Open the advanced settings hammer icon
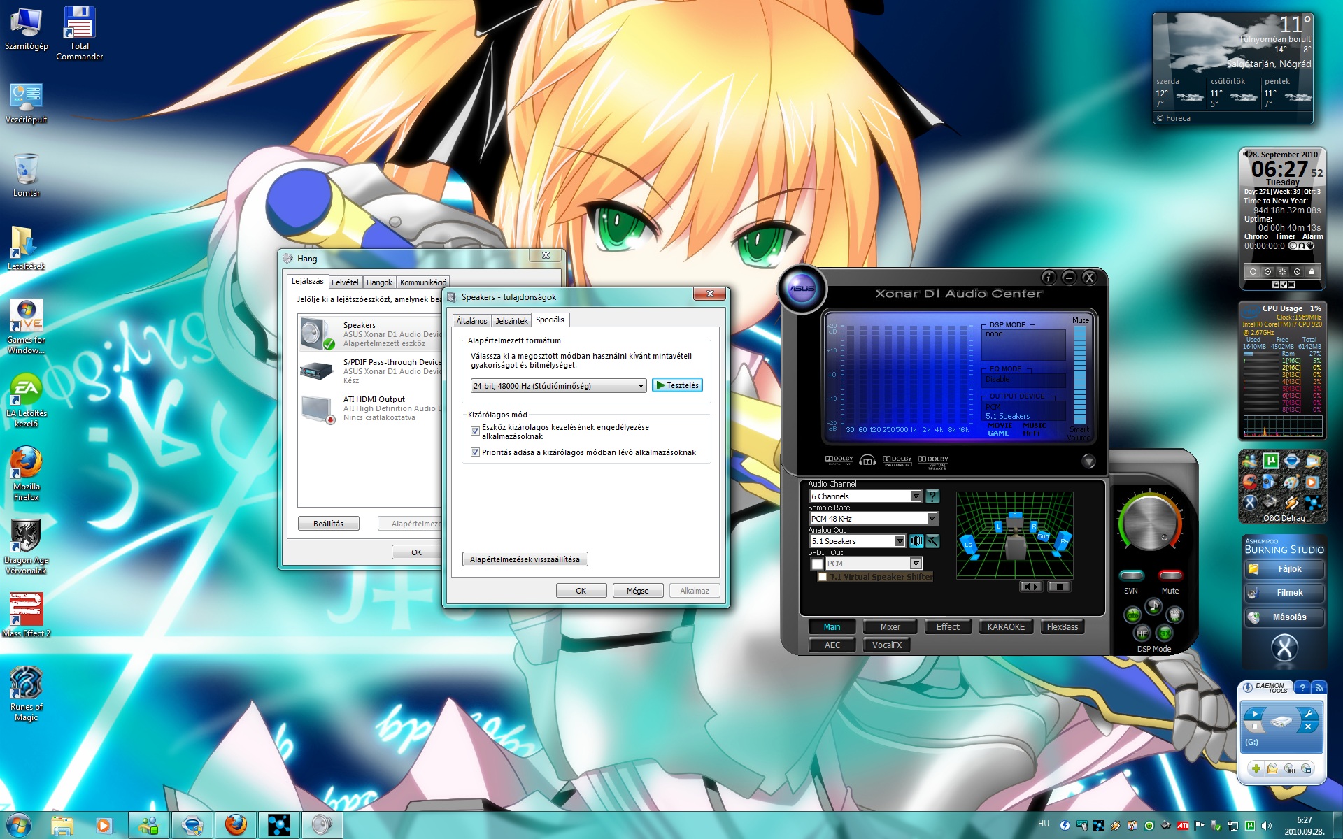Image resolution: width=1343 pixels, height=839 pixels. point(932,541)
